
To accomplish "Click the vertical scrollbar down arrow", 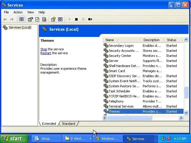I will pyautogui.click(x=186, y=113).
